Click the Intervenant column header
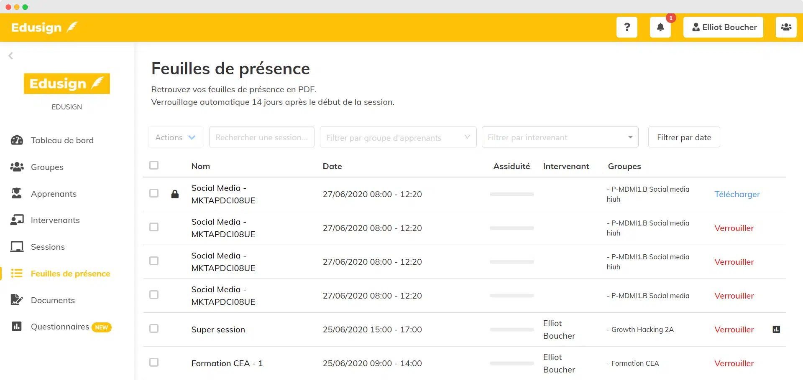Screen dimensions: 803x380 click(x=566, y=166)
